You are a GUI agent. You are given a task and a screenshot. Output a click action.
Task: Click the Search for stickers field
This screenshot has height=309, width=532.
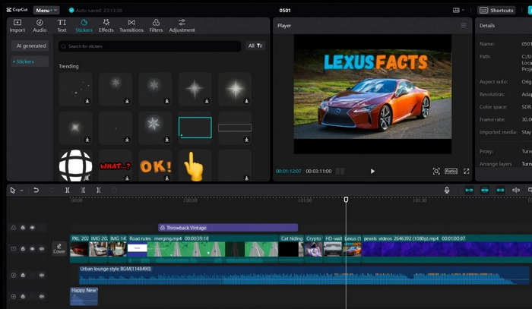pos(150,46)
